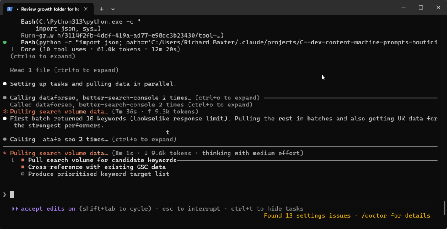This screenshot has height=229, width=447.
Task: Minimize the terminal window
Action: point(401,7)
